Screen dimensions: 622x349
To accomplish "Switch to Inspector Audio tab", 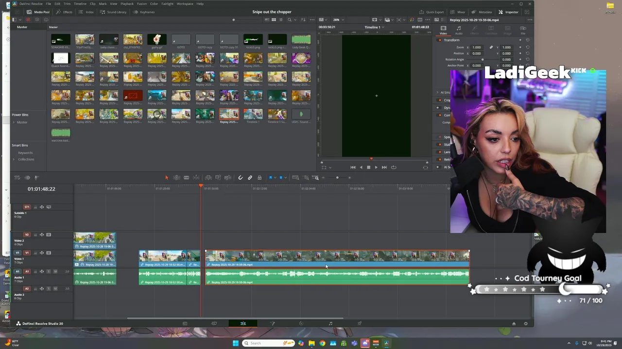I will click(459, 30).
